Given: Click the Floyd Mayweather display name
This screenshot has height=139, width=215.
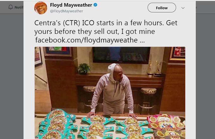Looking at the screenshot, I should 71,5.
